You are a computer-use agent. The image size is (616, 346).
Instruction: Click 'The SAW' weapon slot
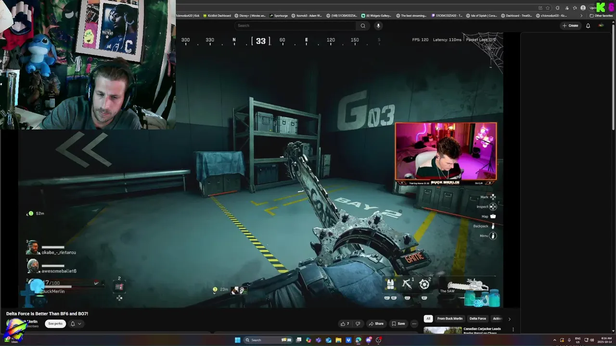click(x=467, y=286)
